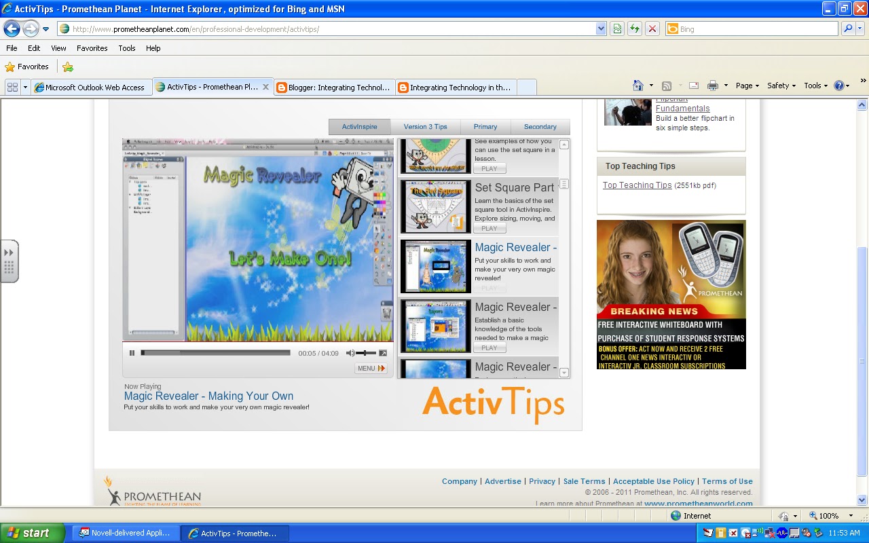
Task: Click the blue Help icon
Action: 839,86
